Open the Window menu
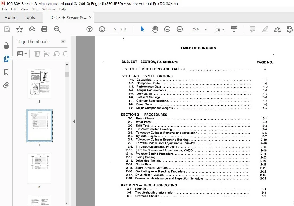294x206 pixels. coord(49,9)
